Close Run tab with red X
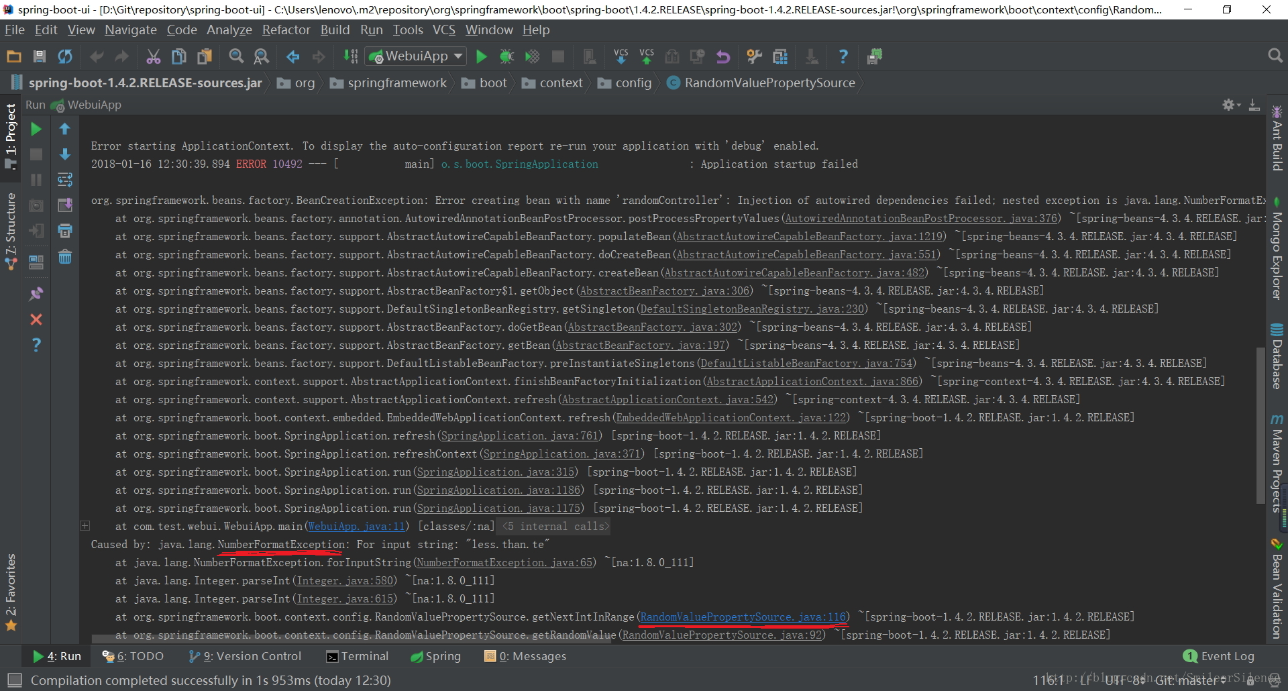The height and width of the screenshot is (691, 1288). [36, 319]
